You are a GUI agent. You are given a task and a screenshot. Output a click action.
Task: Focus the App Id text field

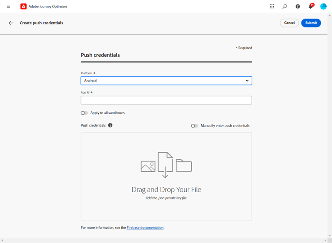pyautogui.click(x=166, y=100)
